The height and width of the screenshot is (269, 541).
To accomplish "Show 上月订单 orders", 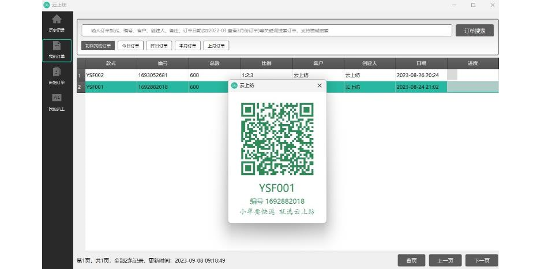I will [x=216, y=46].
